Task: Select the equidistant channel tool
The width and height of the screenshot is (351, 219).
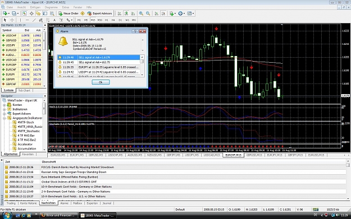Action: tap(41, 20)
